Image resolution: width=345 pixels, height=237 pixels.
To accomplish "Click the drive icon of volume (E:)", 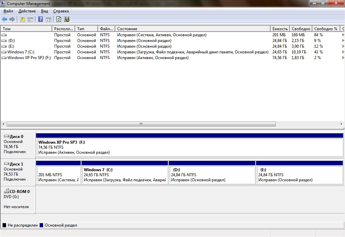I will [x=4, y=46].
